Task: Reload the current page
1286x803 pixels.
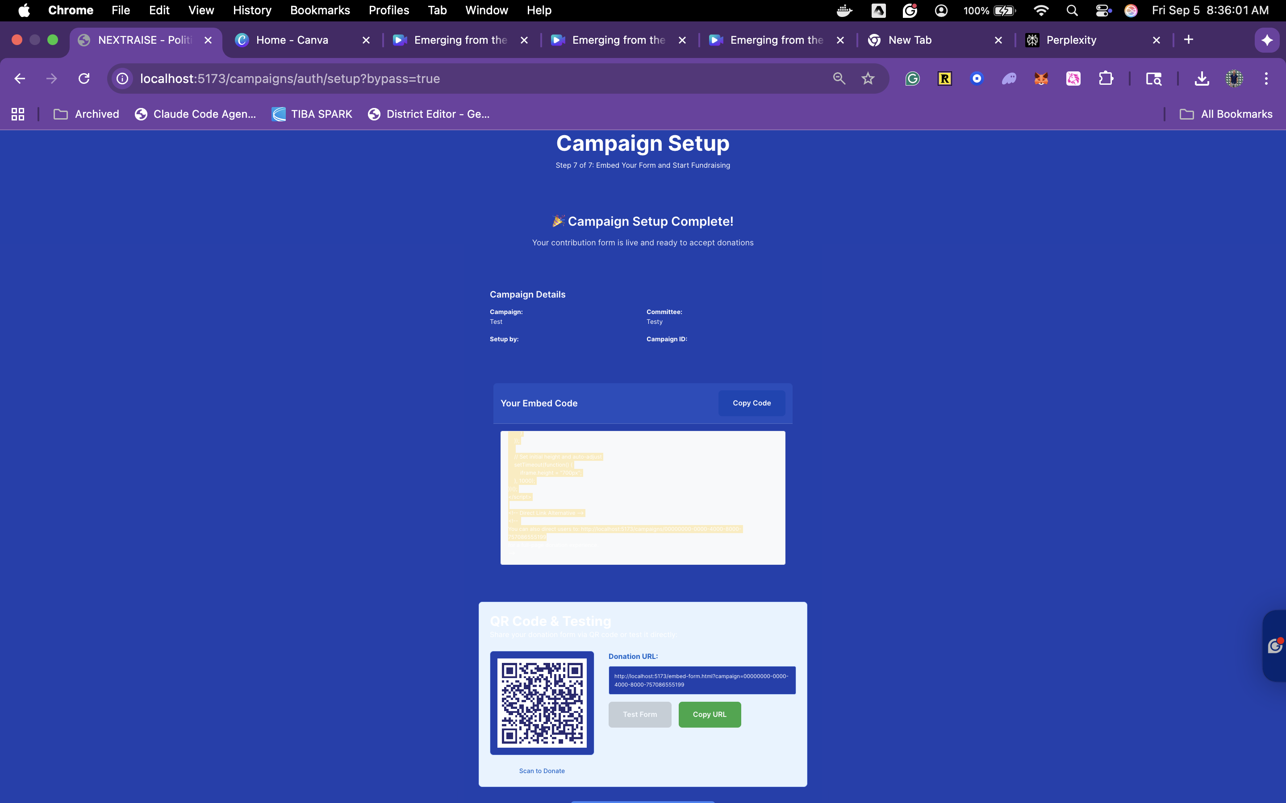Action: pyautogui.click(x=84, y=79)
